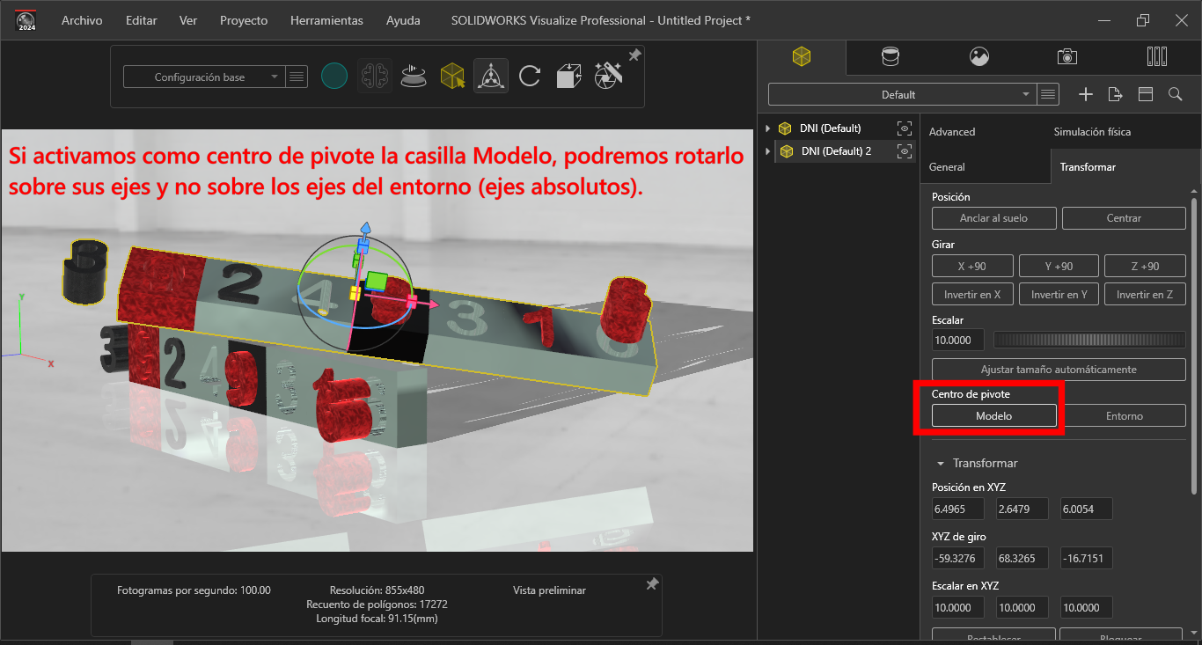This screenshot has height=645, width=1202.
Task: Activate the yellow cube selection tool
Action: (452, 77)
